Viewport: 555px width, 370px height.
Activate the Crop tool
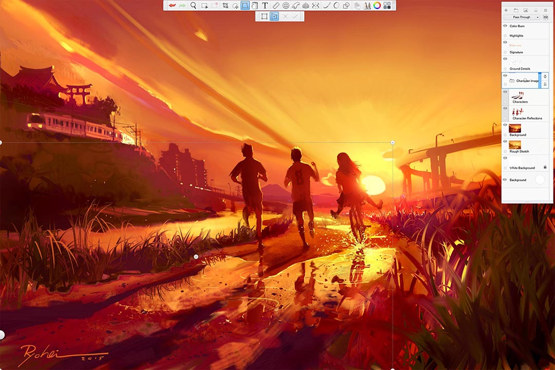pos(225,6)
